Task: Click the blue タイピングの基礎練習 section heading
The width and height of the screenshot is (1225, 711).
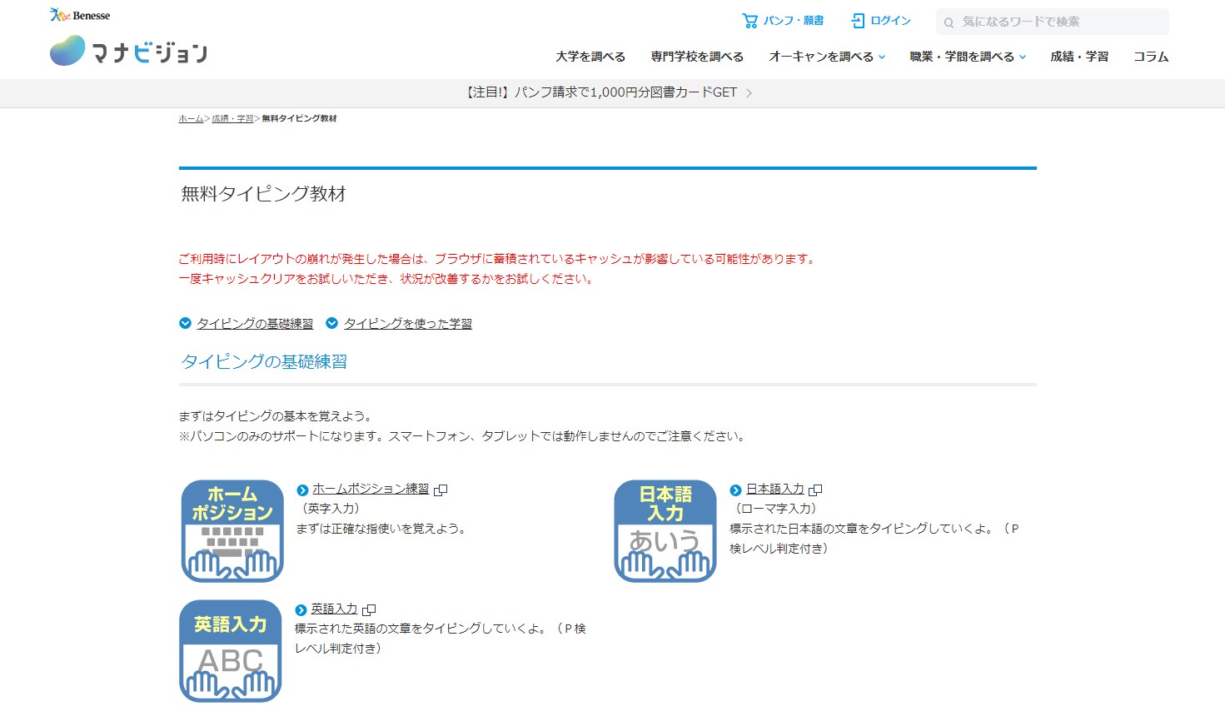Action: tap(264, 361)
